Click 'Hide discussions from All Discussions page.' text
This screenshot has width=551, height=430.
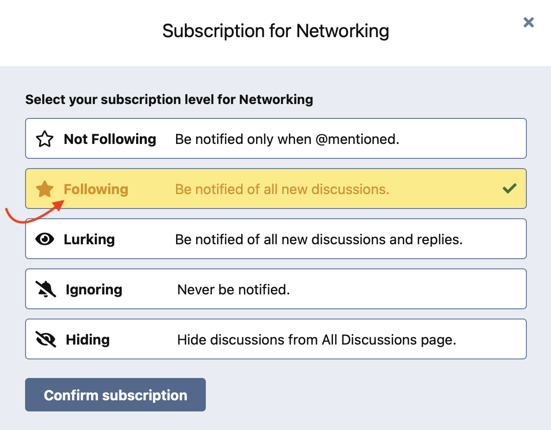pyautogui.click(x=317, y=340)
